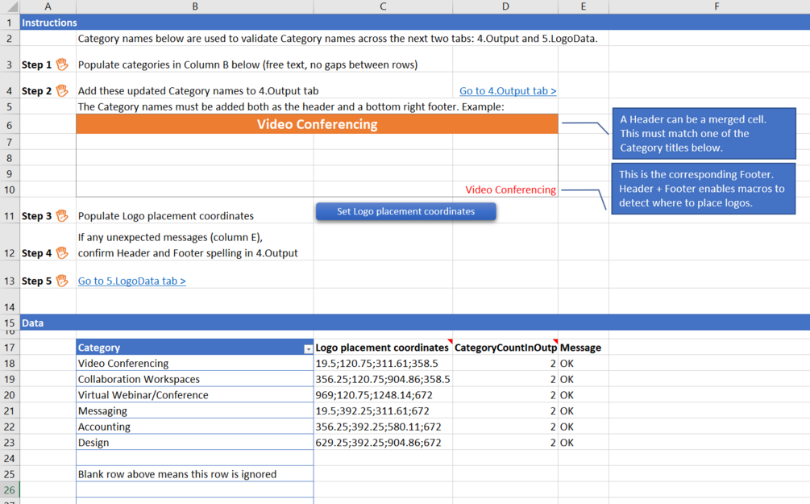Select coordinates cell 629.25;392.25;904.86;672

coord(383,443)
